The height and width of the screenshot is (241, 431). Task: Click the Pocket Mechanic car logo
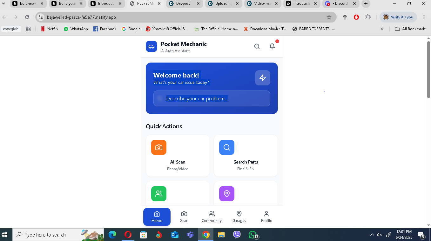pos(152,46)
